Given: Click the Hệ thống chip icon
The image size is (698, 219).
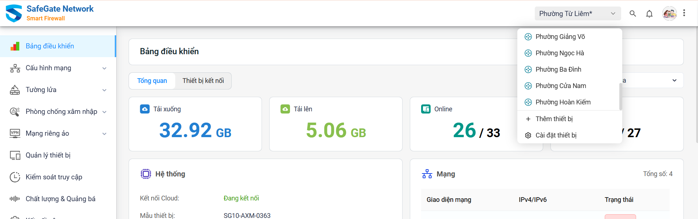Looking at the screenshot, I should tap(146, 174).
